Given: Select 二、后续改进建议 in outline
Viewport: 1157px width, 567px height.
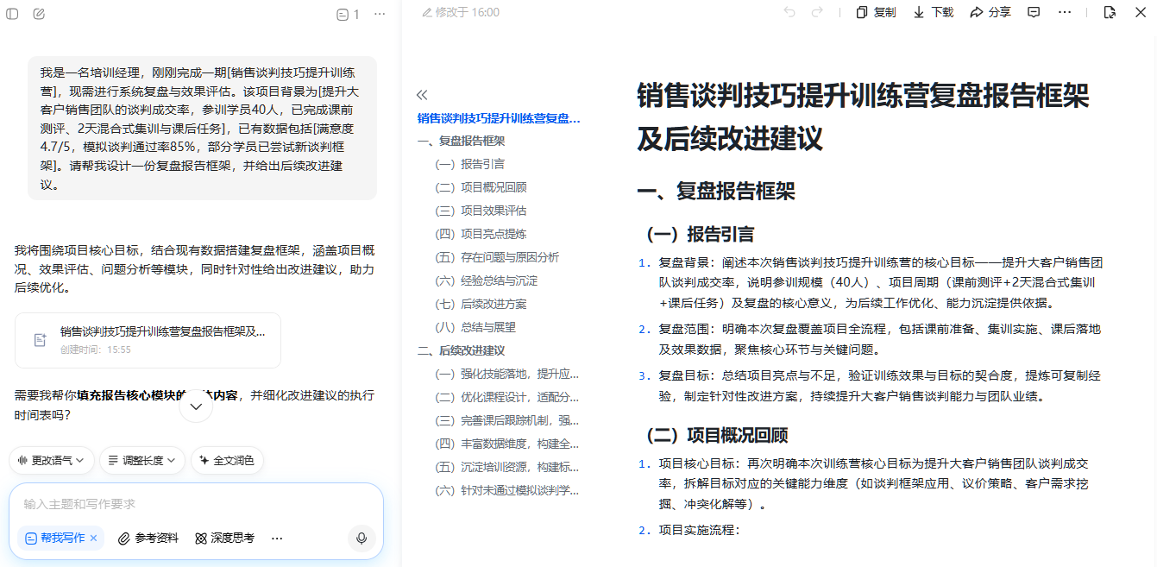Looking at the screenshot, I should [x=461, y=350].
